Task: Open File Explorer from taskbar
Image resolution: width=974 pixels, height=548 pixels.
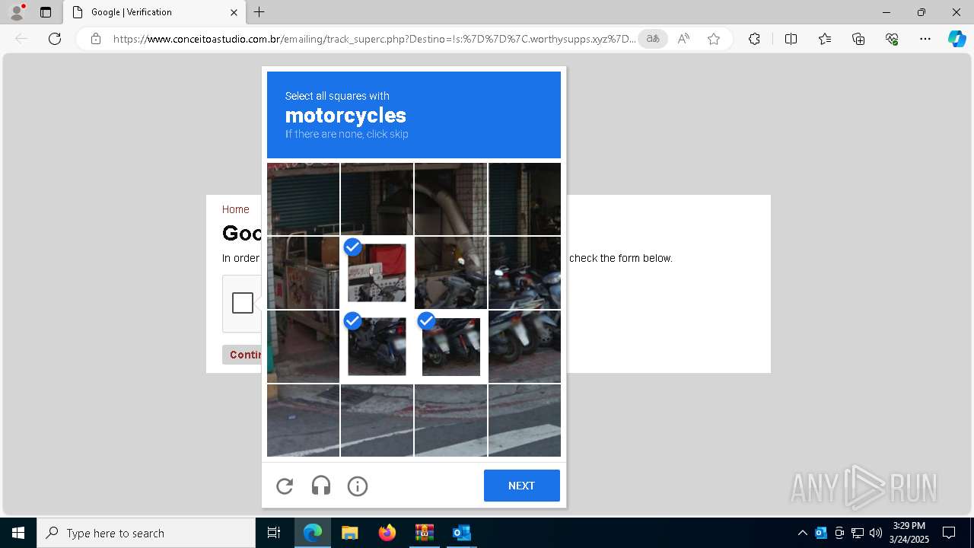Action: 349,533
